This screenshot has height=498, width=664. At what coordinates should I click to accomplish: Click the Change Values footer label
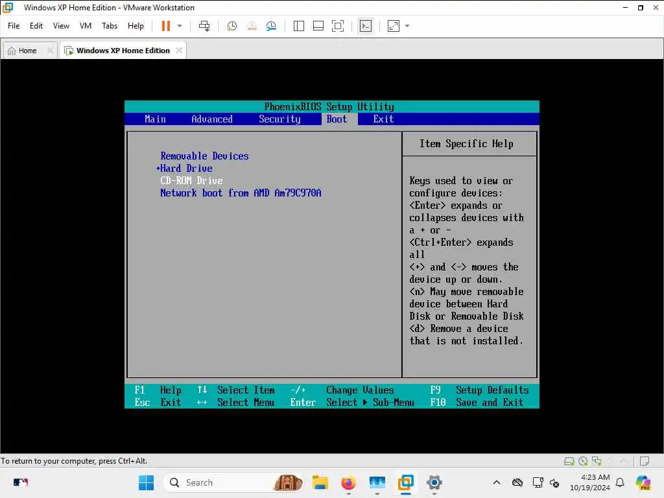(360, 390)
